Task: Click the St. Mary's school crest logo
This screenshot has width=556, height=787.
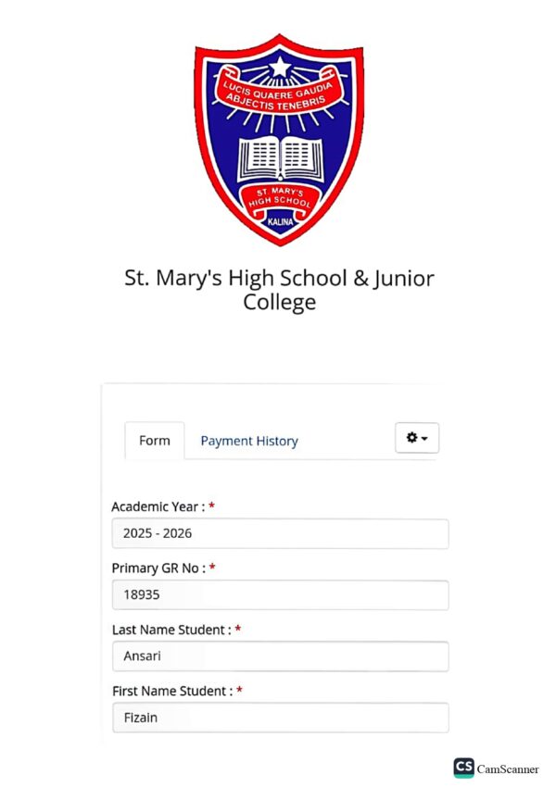Action: [x=279, y=140]
